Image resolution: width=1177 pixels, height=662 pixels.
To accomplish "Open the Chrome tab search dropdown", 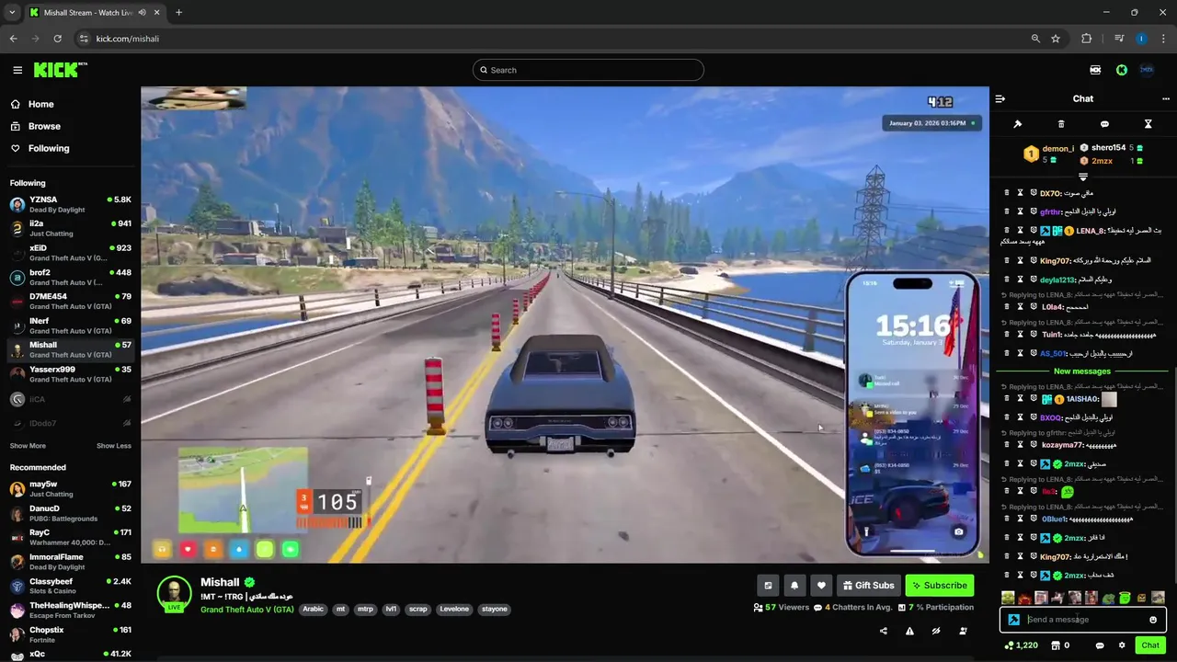I will pyautogui.click(x=12, y=12).
